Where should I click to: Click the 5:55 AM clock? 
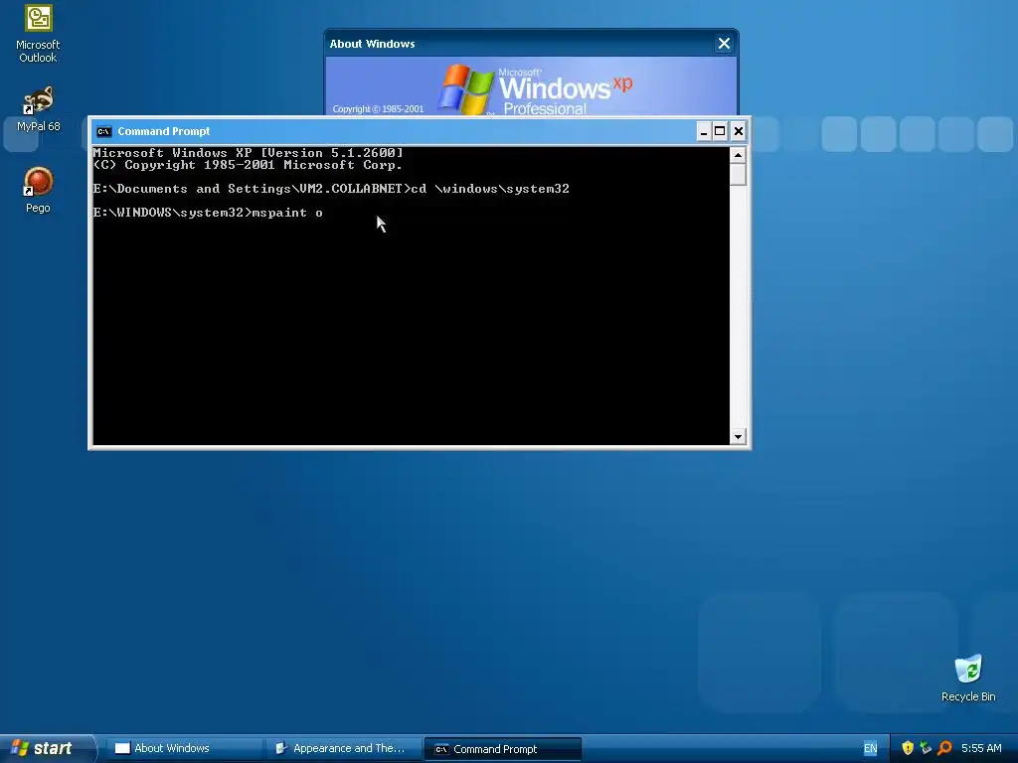pyautogui.click(x=981, y=749)
